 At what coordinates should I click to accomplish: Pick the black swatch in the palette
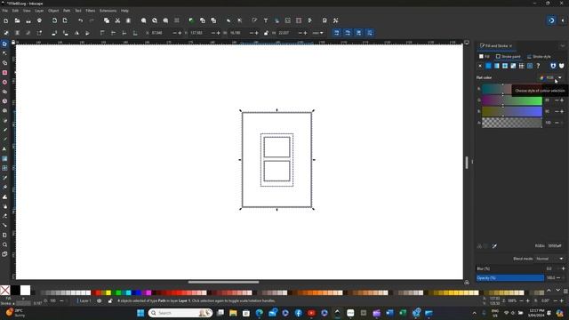[15, 291]
